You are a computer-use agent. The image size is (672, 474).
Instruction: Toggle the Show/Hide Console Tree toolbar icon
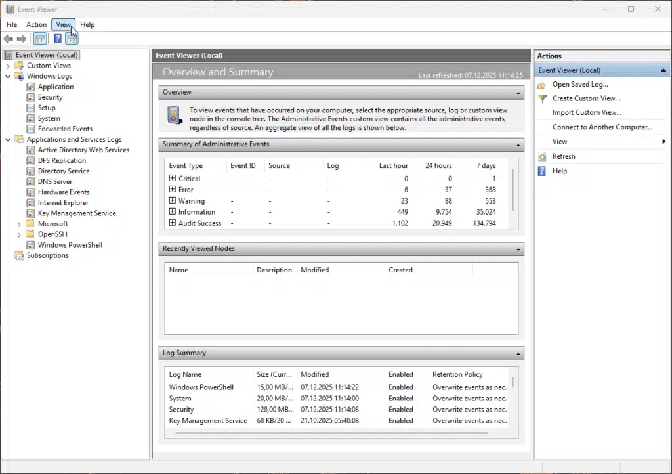pyautogui.click(x=40, y=39)
